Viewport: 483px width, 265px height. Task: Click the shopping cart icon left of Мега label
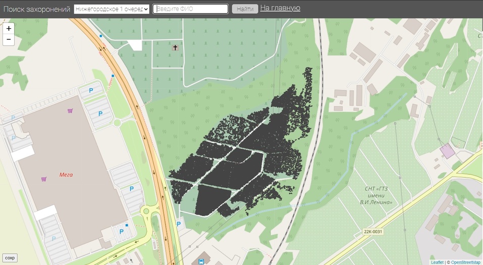(x=44, y=179)
